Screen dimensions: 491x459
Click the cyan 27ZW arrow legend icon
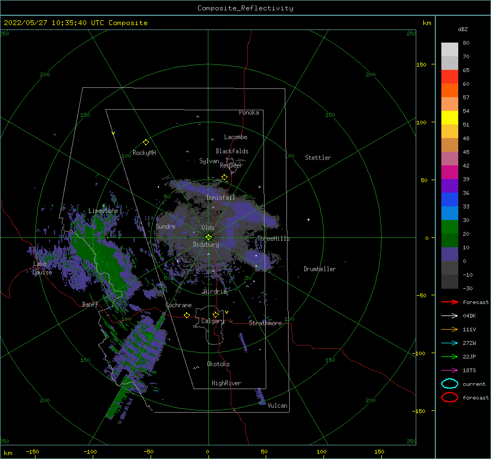(450, 343)
